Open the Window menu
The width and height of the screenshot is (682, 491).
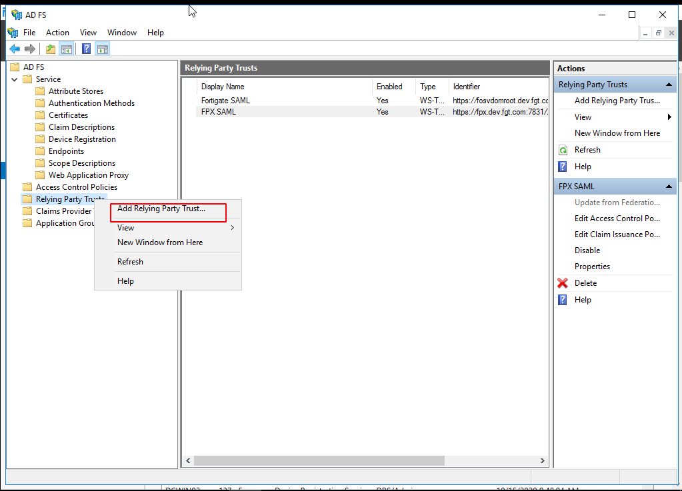(x=122, y=33)
